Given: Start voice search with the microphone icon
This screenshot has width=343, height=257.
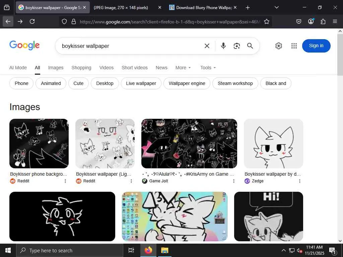Looking at the screenshot, I should click(x=223, y=46).
